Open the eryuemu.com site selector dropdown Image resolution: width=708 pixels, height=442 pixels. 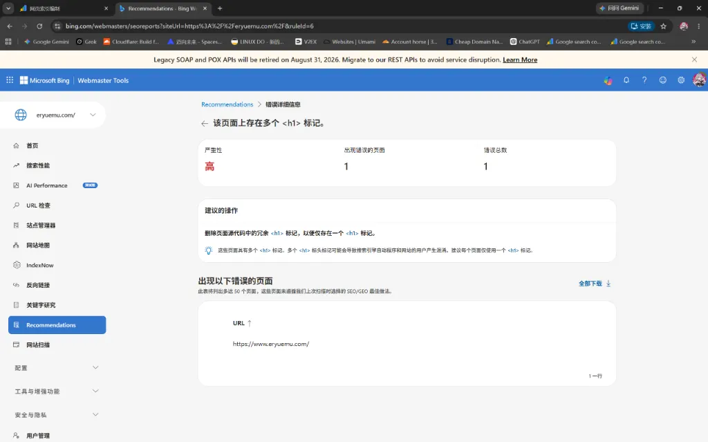click(x=93, y=115)
